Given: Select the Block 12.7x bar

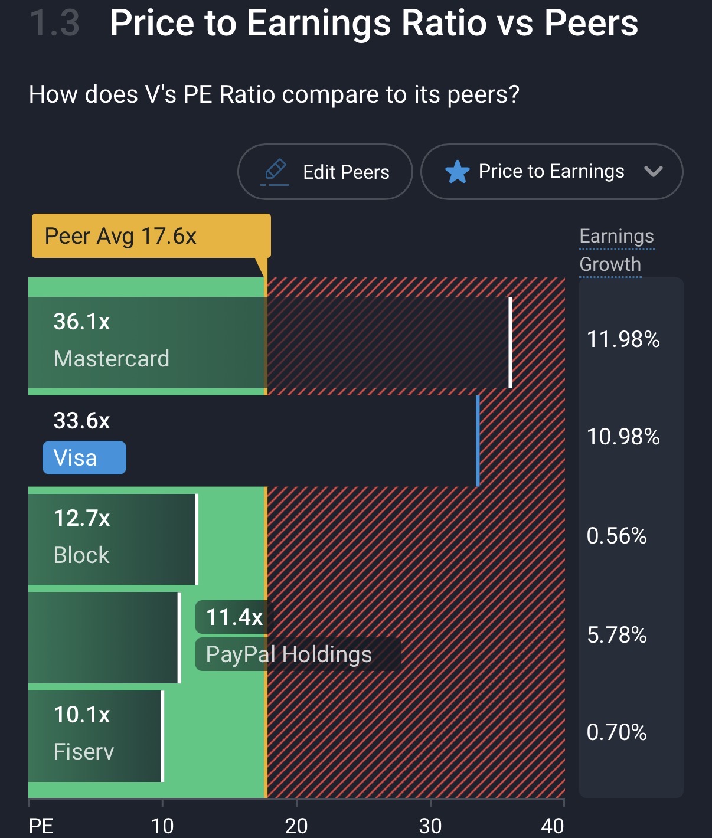Looking at the screenshot, I should point(113,539).
